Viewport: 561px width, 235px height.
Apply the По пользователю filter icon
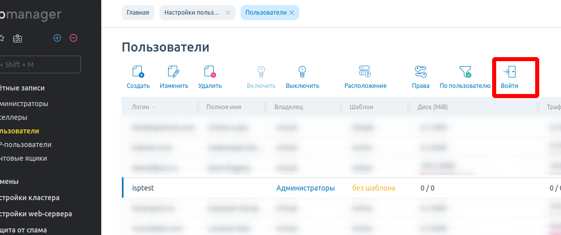[x=465, y=72]
